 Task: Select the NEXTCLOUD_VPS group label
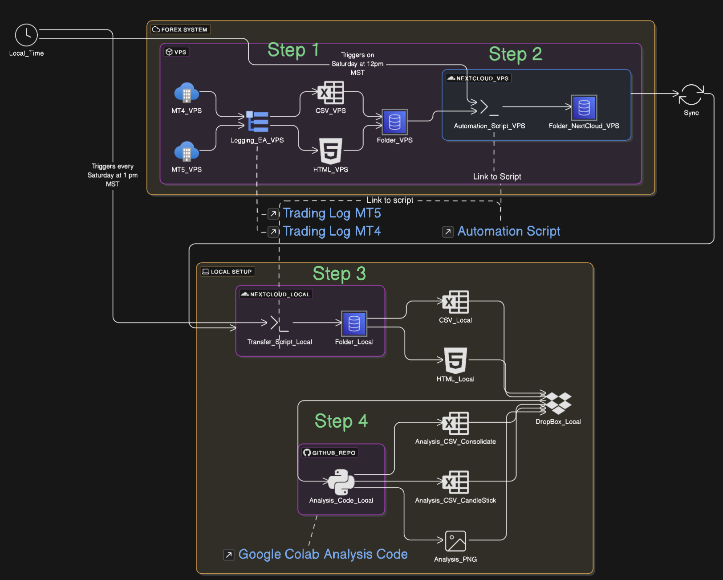pos(479,78)
